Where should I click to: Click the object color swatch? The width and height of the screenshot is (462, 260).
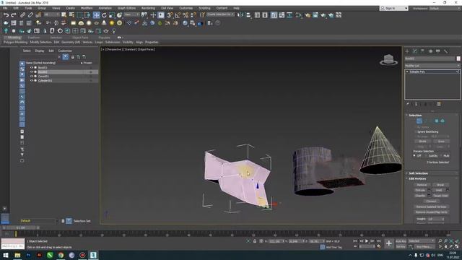458,58
